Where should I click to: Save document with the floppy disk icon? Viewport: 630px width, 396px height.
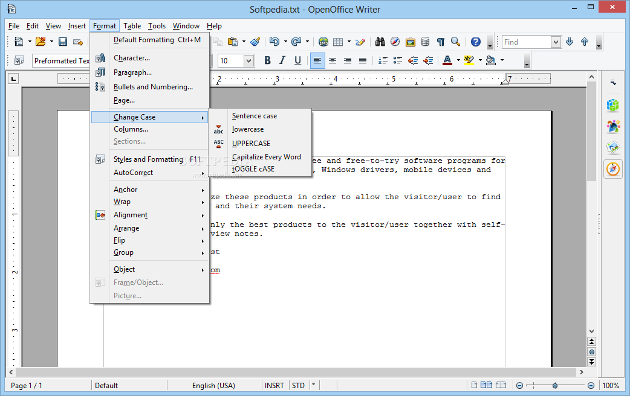click(x=63, y=42)
